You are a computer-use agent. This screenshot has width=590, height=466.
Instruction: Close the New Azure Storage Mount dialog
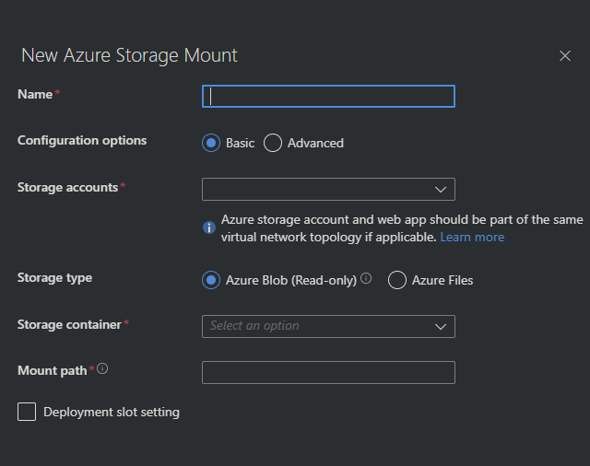coord(565,55)
